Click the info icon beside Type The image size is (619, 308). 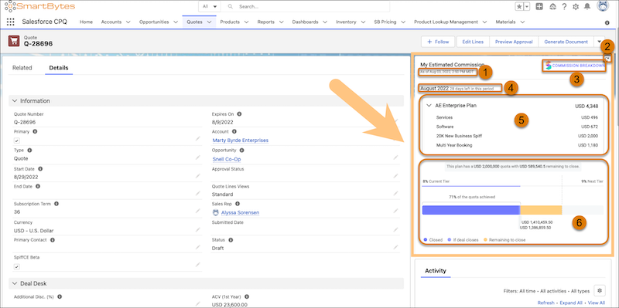[x=29, y=150]
